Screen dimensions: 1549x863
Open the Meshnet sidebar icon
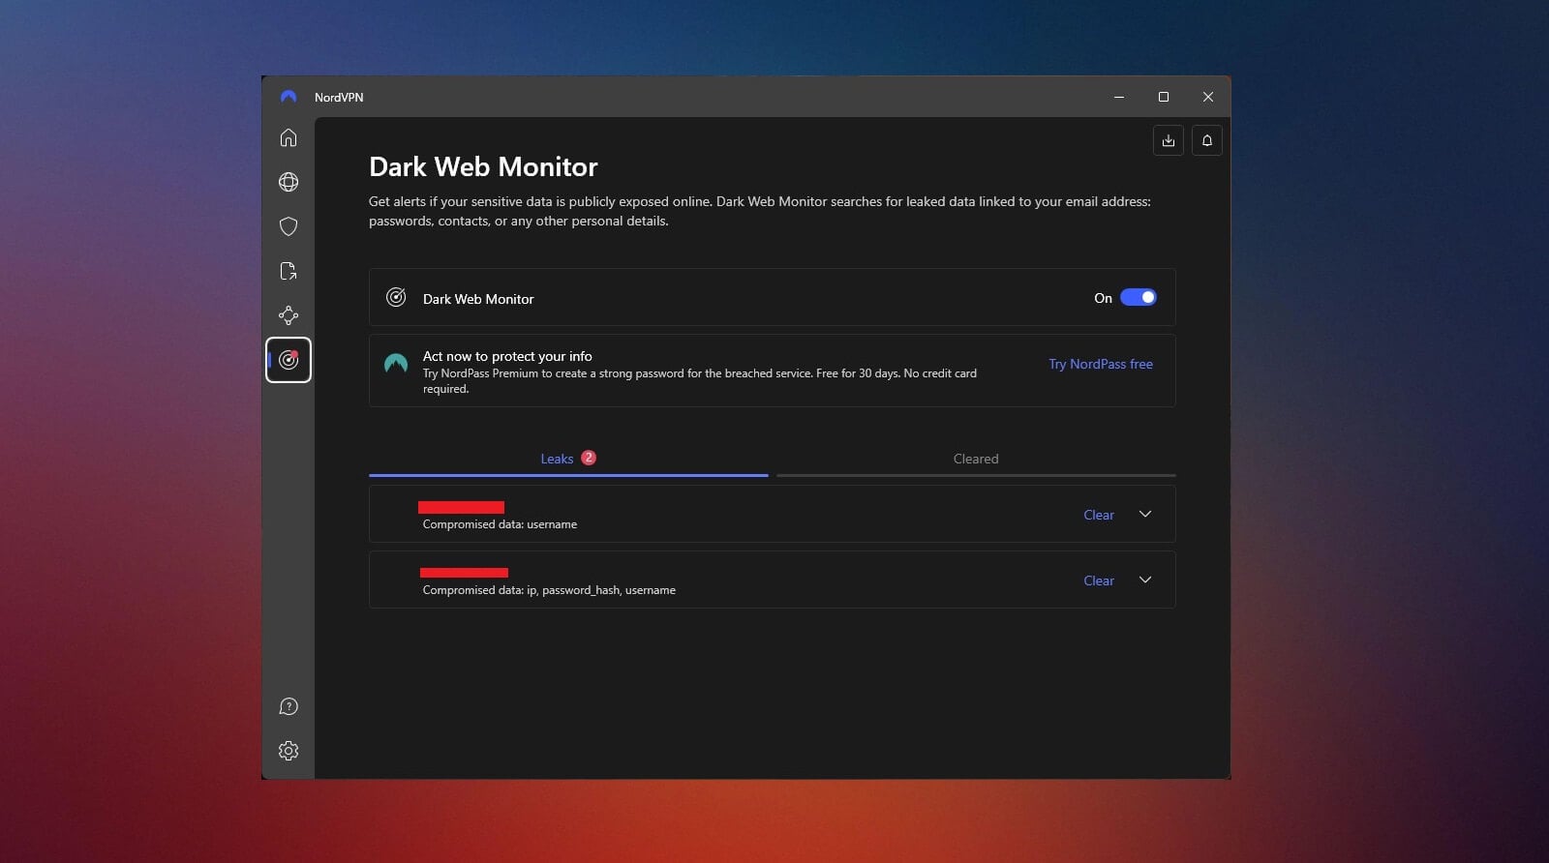tap(289, 315)
